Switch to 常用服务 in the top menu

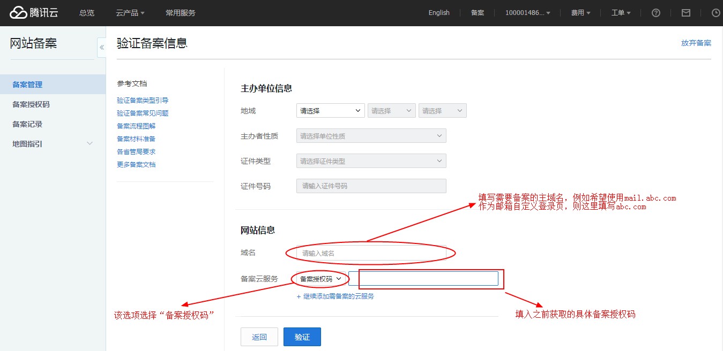(181, 13)
